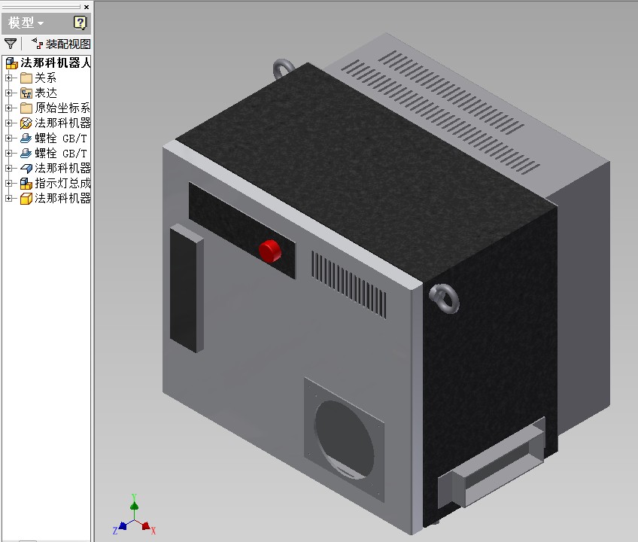Select the 原始坐标系 tree item text
The image size is (638, 542).
pyautogui.click(x=62, y=108)
